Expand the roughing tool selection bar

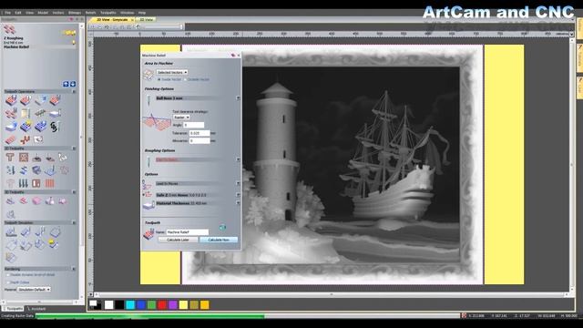238,159
